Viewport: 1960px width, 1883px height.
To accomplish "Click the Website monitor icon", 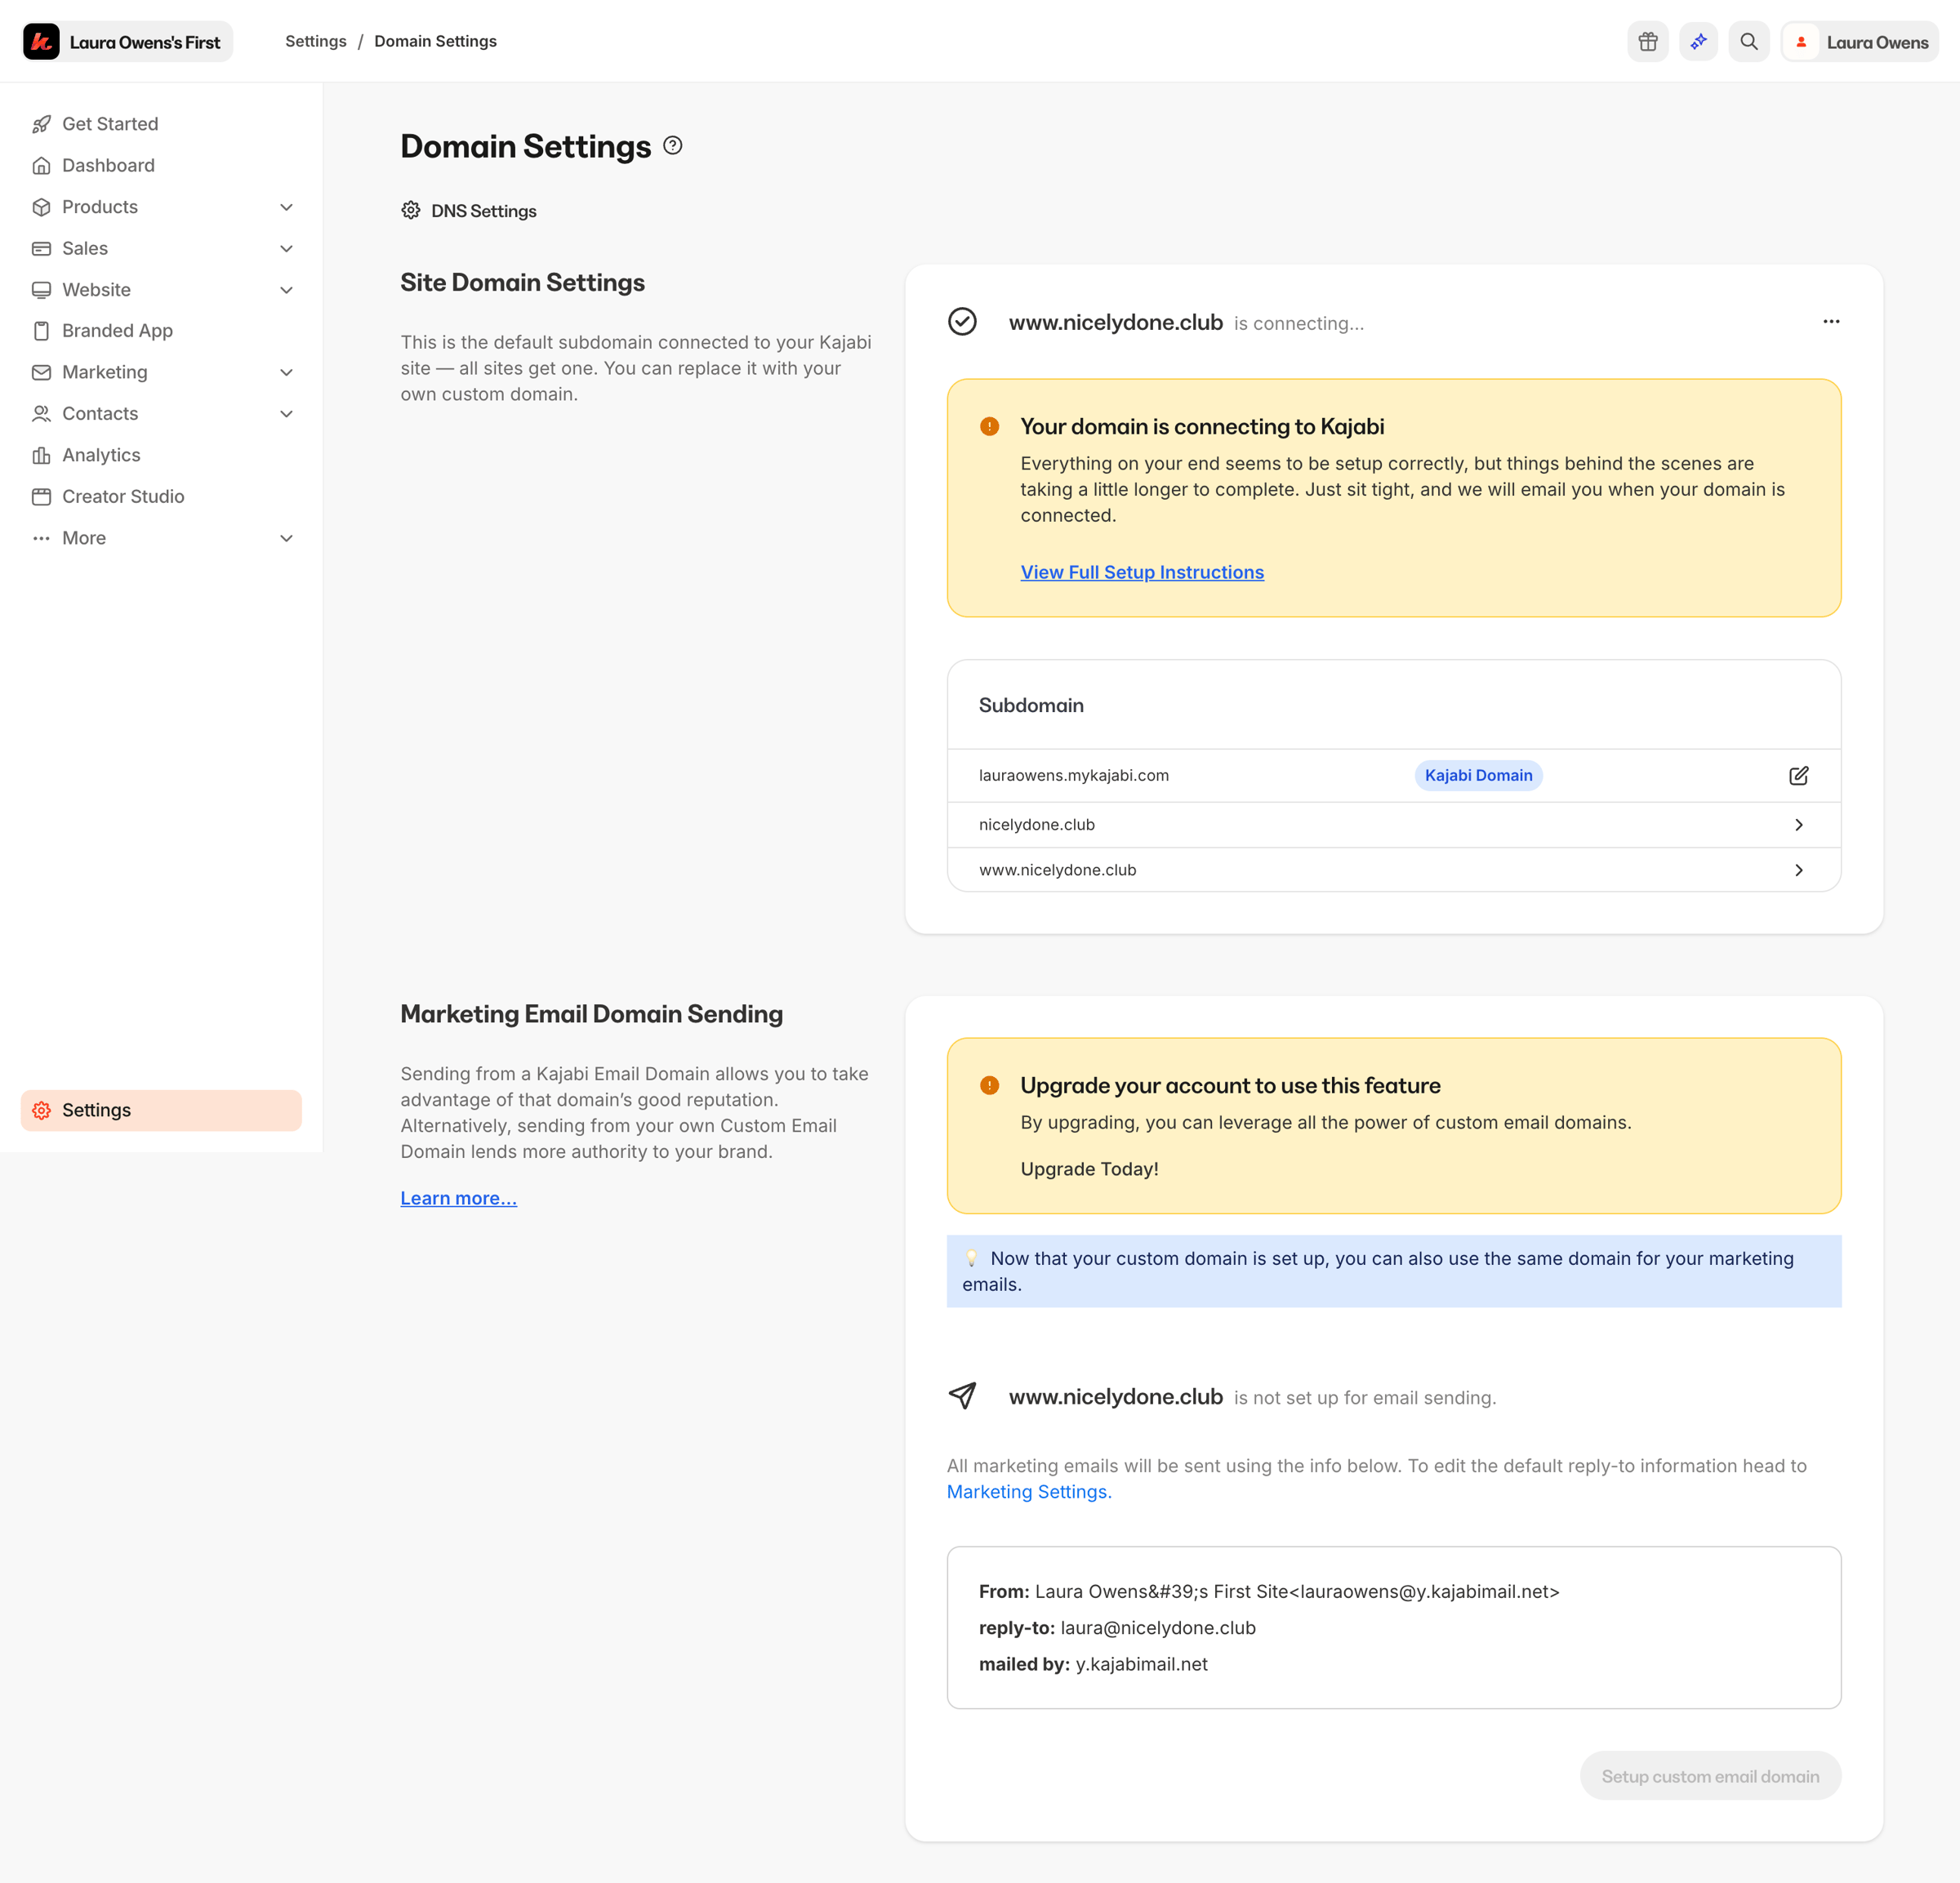I will [41, 290].
